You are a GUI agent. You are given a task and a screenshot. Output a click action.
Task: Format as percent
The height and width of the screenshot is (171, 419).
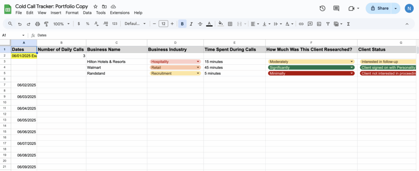88,24
